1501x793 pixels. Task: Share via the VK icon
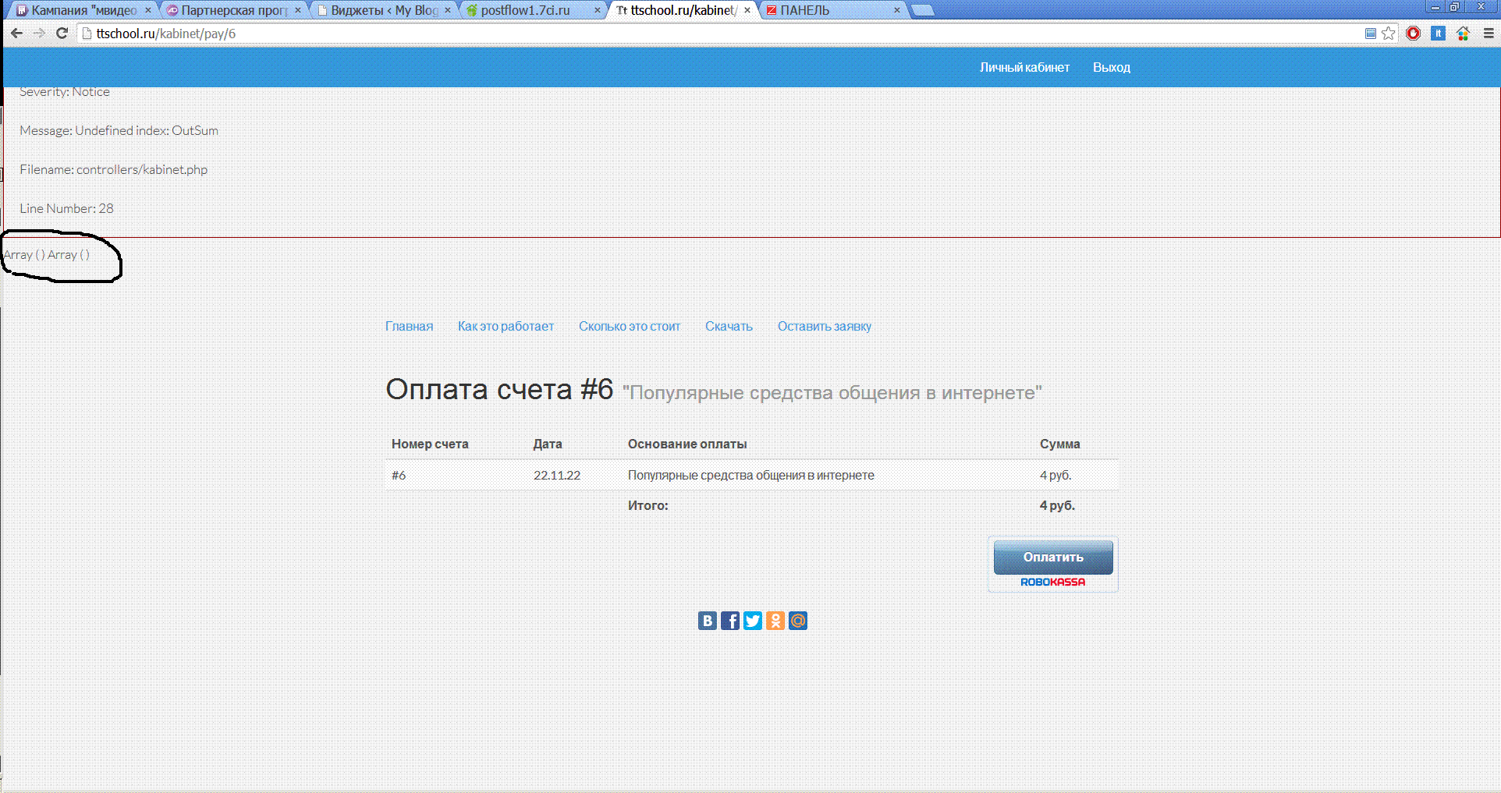[708, 621]
